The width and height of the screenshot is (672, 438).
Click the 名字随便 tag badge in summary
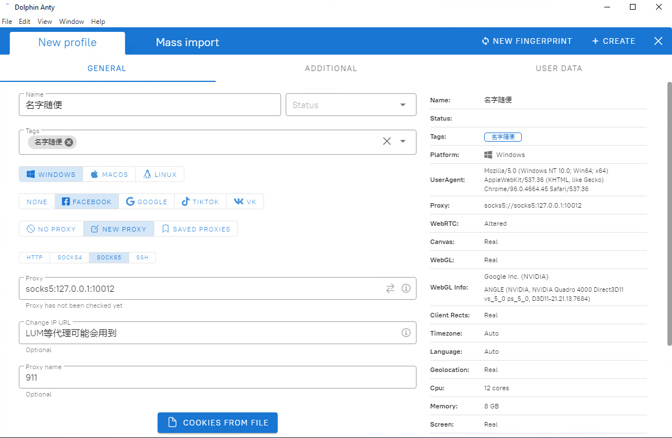(x=502, y=137)
